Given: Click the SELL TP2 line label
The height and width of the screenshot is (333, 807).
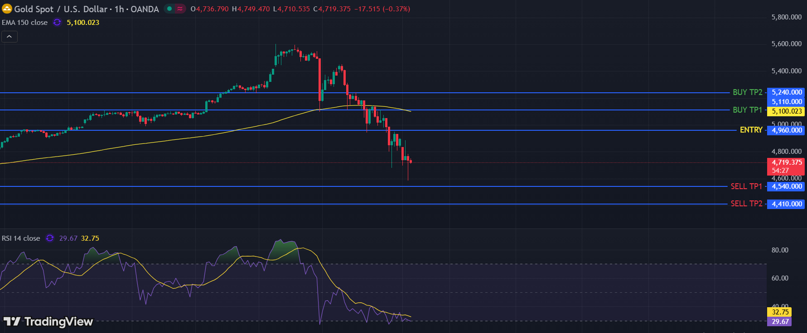Looking at the screenshot, I should pyautogui.click(x=746, y=204).
